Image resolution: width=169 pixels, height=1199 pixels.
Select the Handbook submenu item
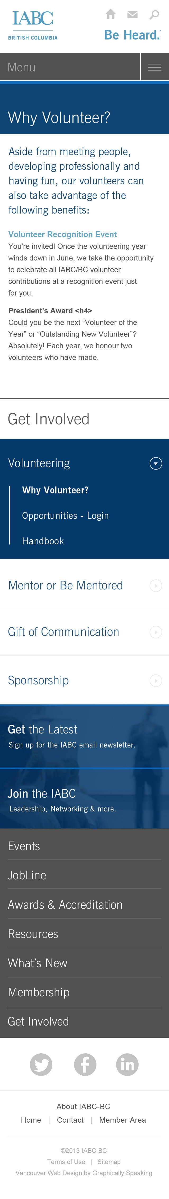tap(43, 541)
